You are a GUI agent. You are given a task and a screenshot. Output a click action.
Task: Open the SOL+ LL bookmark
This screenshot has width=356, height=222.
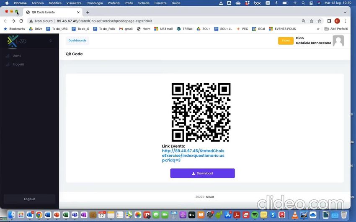(x=223, y=29)
